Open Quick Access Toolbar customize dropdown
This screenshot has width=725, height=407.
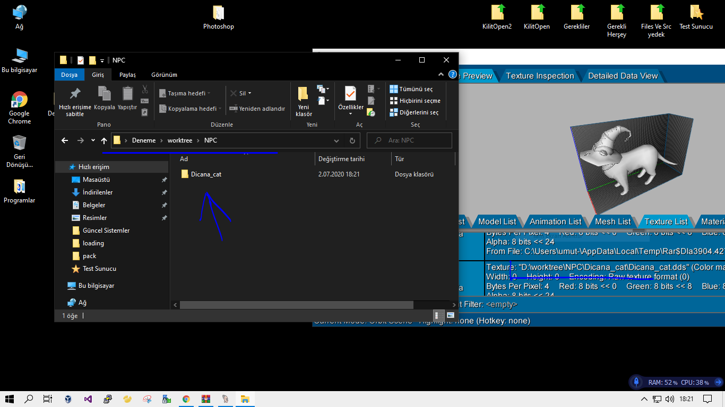point(102,60)
